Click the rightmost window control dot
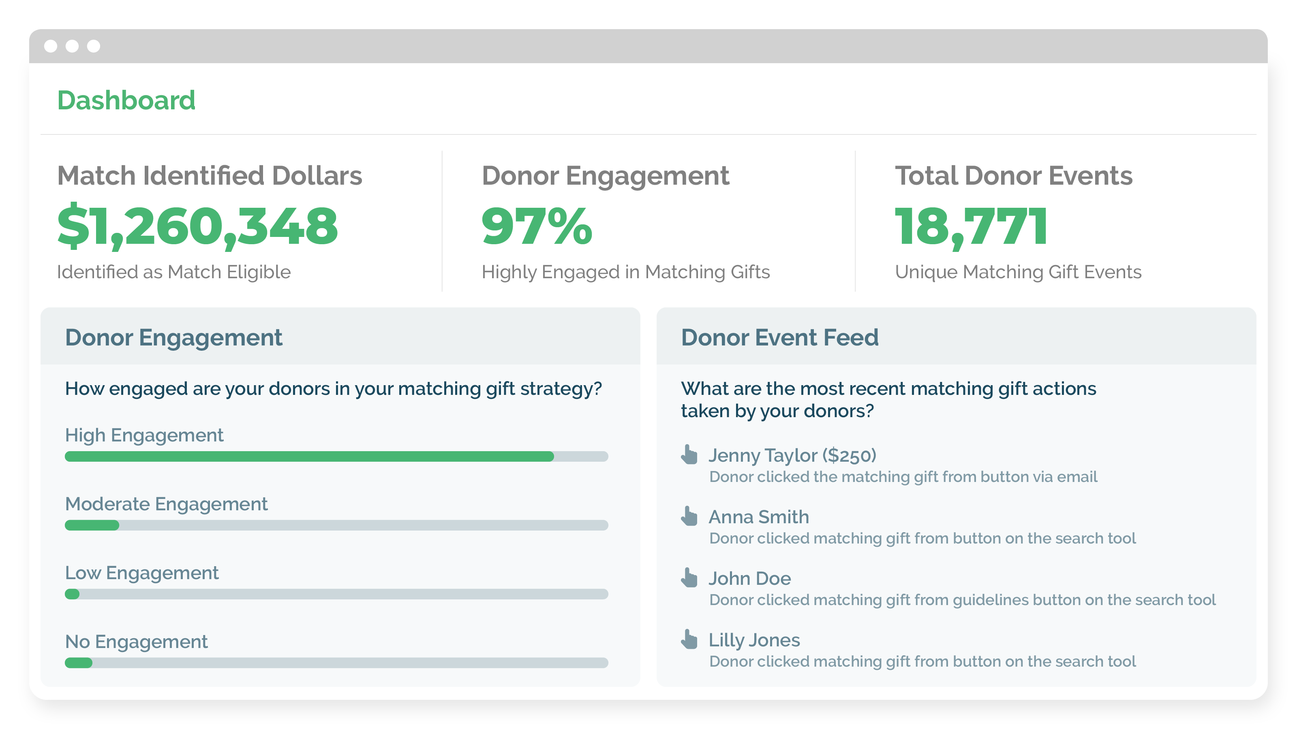The image size is (1297, 729). [x=94, y=46]
